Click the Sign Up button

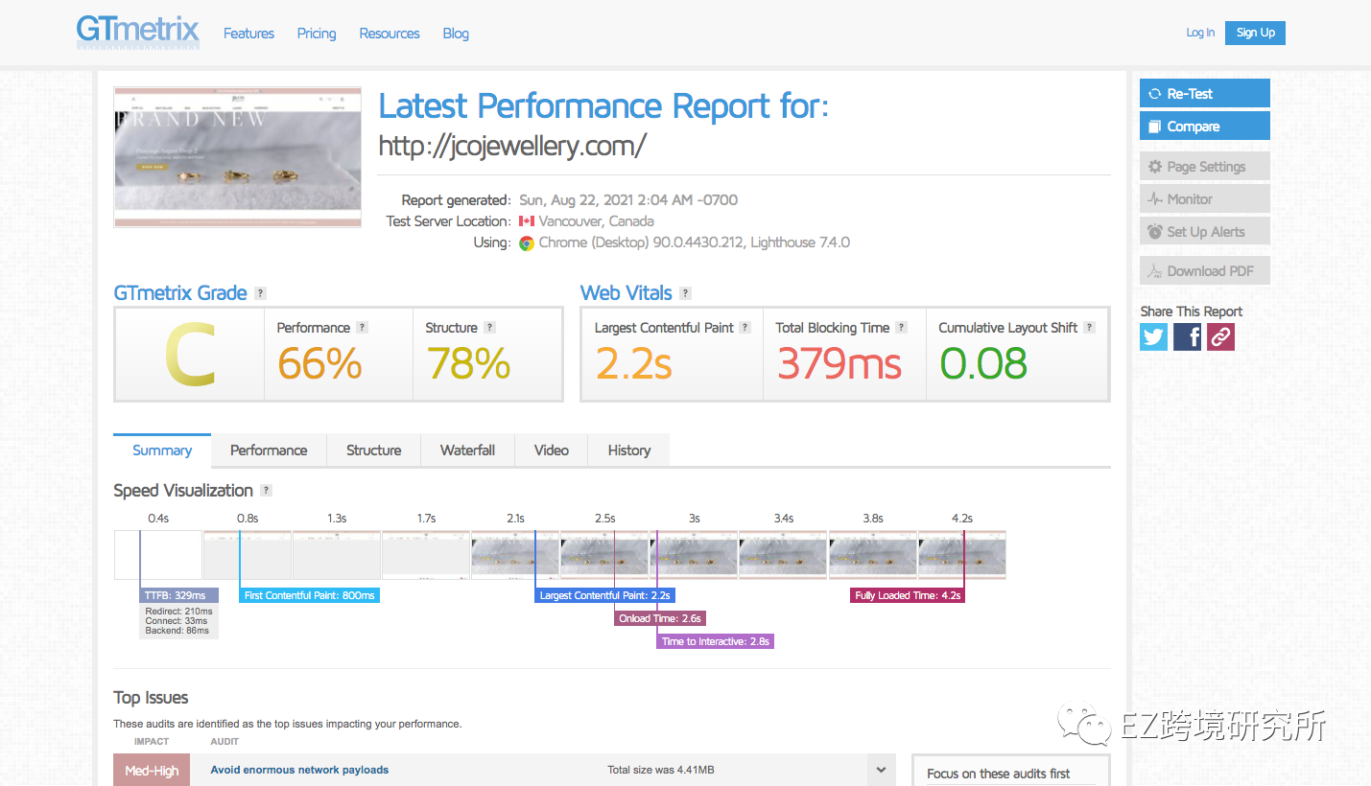pos(1255,33)
